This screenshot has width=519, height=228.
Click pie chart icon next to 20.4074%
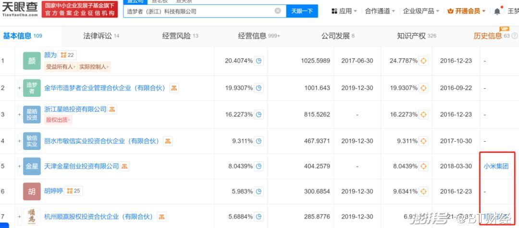259,61
